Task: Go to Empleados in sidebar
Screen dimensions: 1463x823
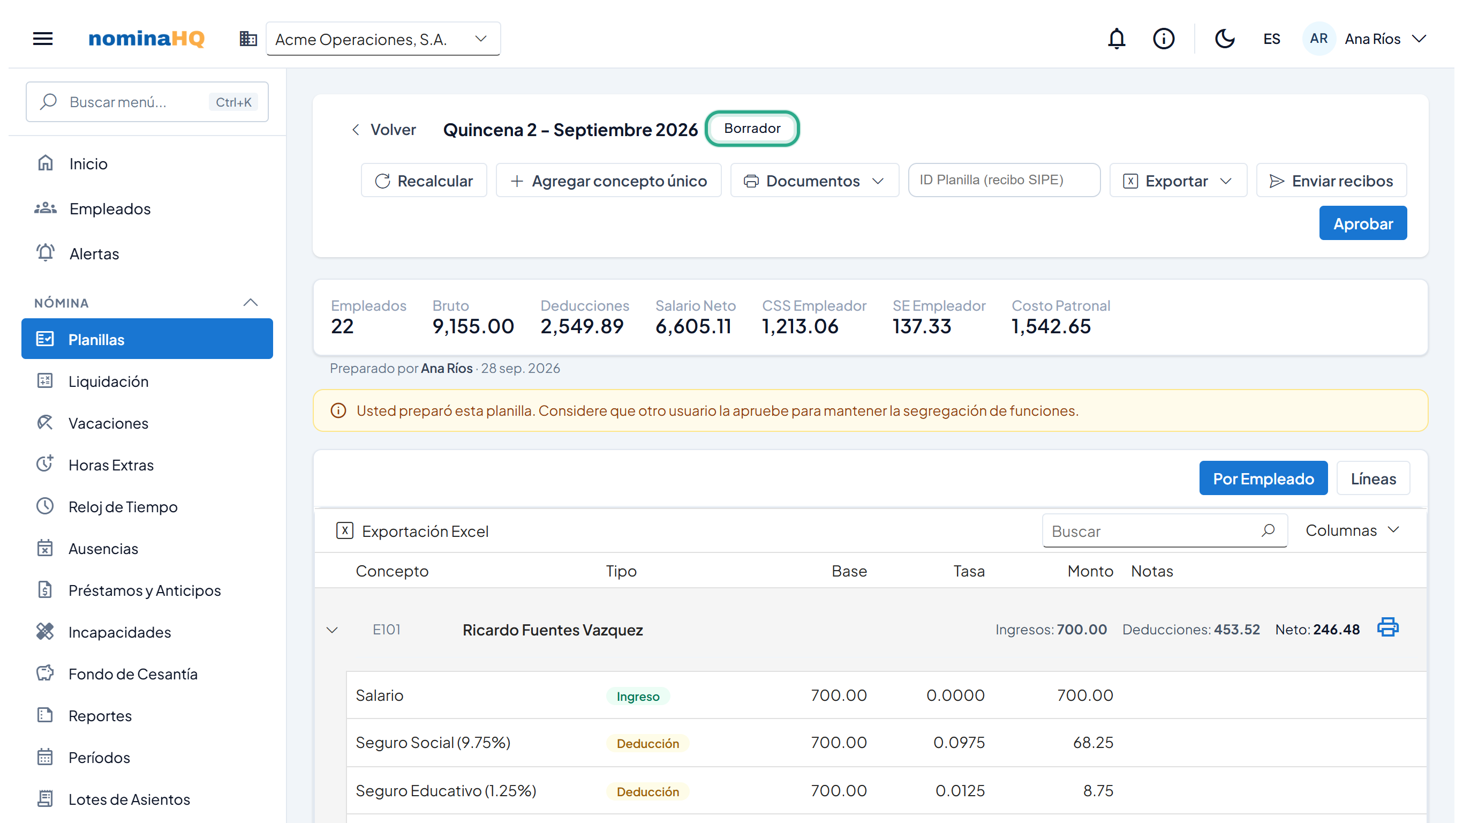Action: coord(147,208)
